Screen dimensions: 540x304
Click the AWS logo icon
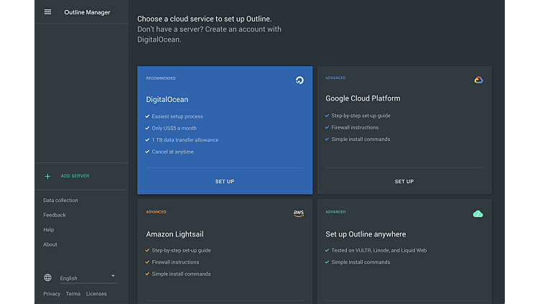click(x=299, y=213)
